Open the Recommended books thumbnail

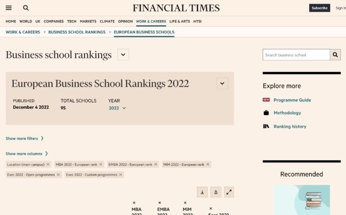tap(302, 200)
